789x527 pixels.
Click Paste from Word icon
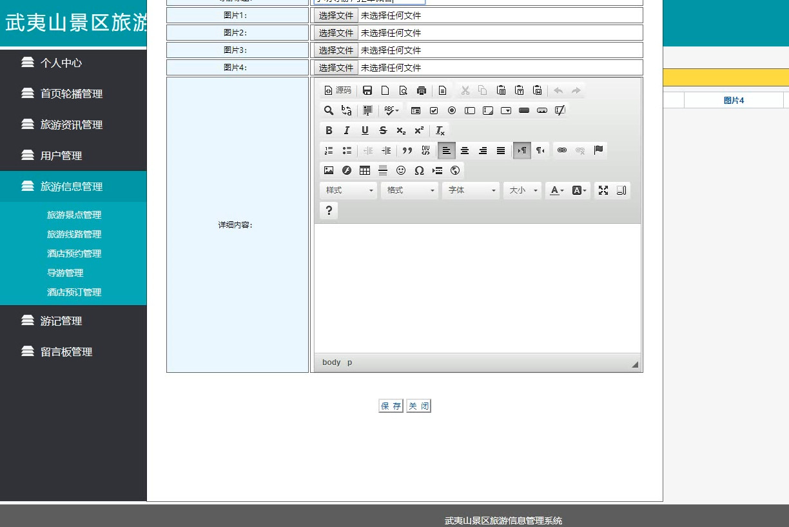click(537, 90)
